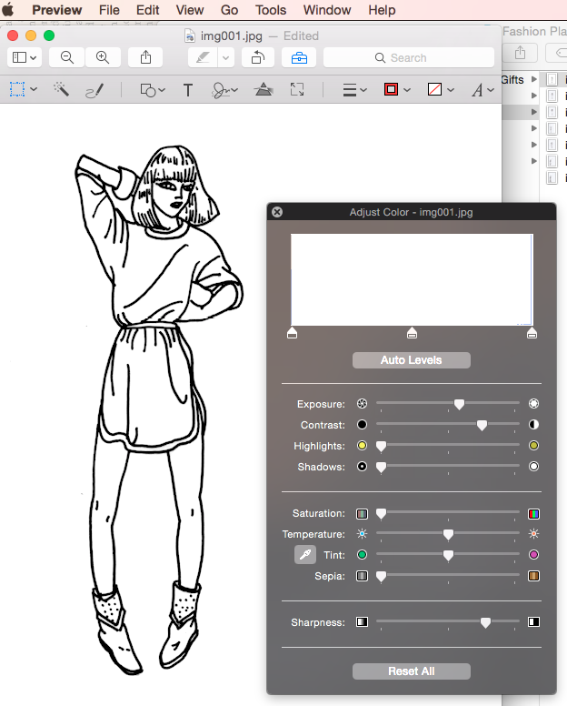Click the Highlight pen button
567x706 pixels.
203,57
